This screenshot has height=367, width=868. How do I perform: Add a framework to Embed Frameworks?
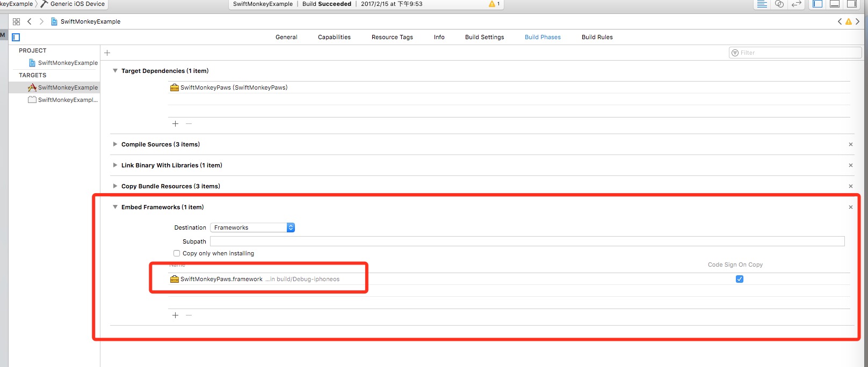tap(175, 315)
